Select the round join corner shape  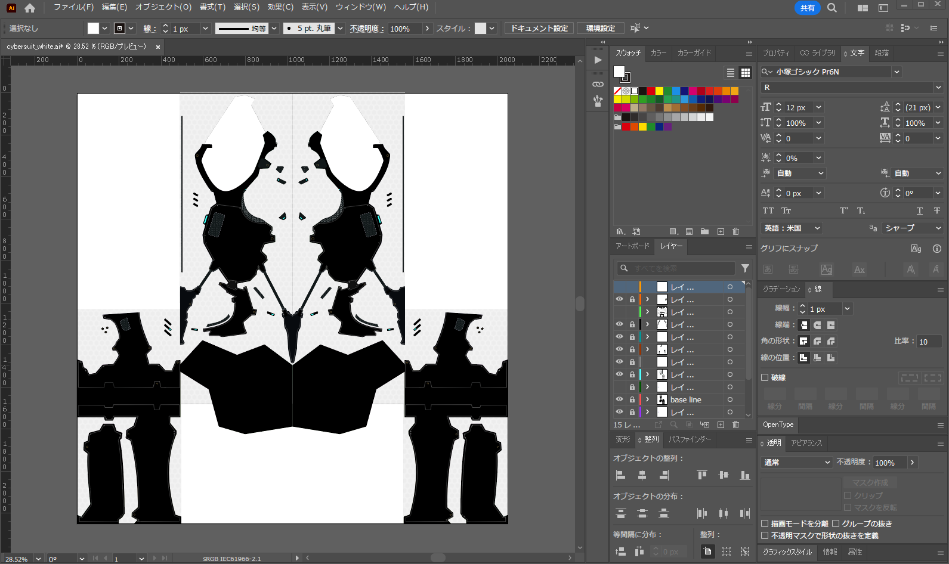point(817,341)
